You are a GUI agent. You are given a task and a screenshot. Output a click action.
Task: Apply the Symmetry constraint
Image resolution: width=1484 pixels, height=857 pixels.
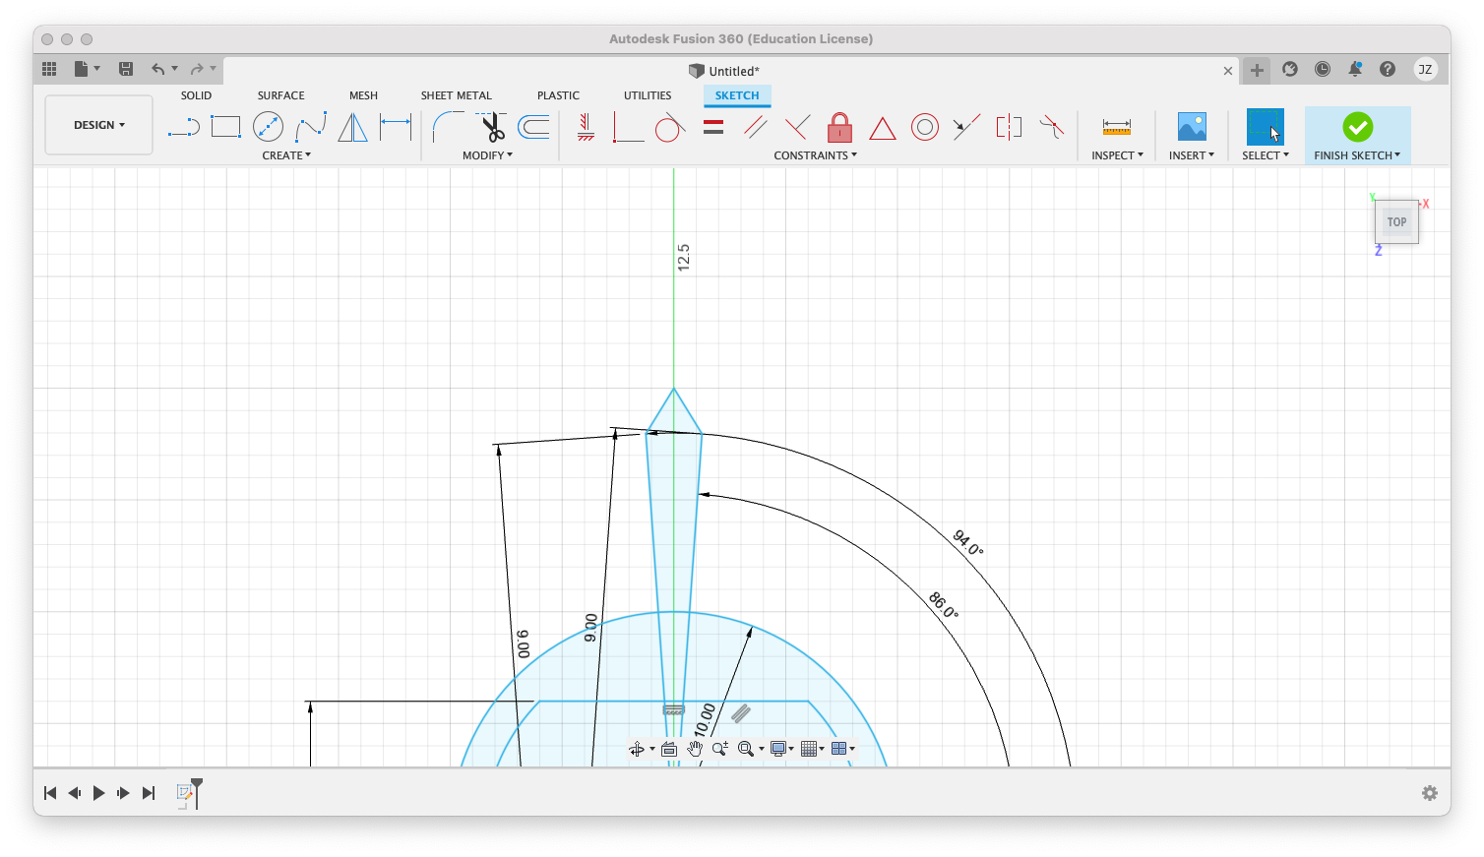(x=1009, y=127)
